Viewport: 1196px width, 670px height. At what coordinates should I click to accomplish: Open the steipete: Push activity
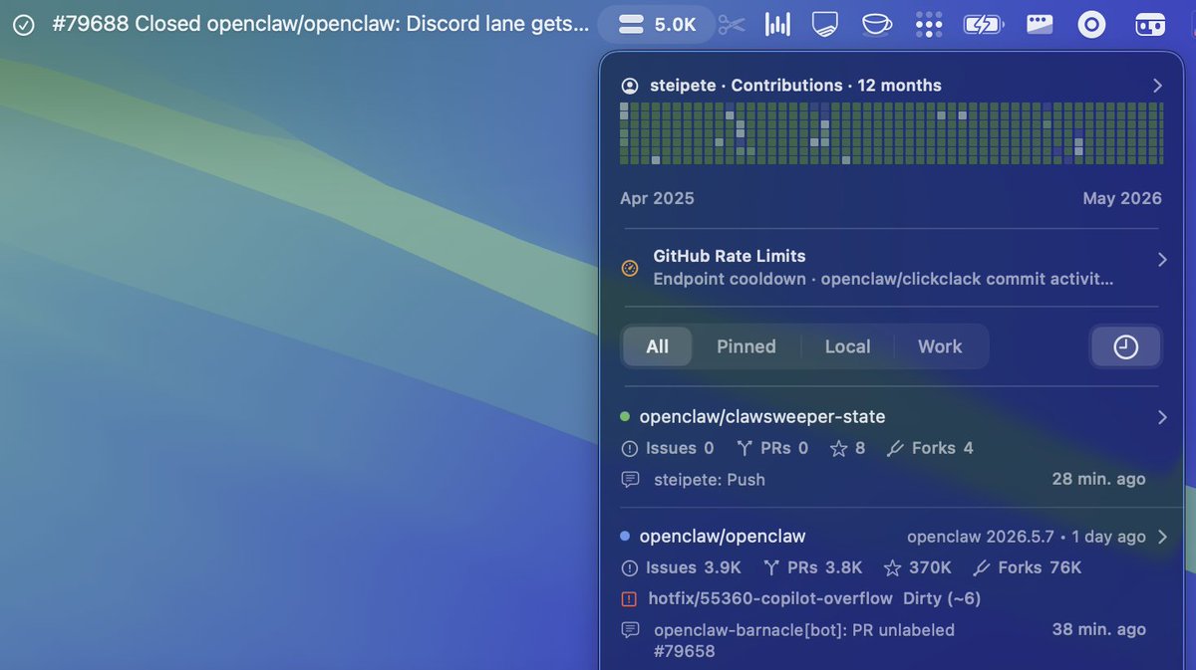[710, 479]
